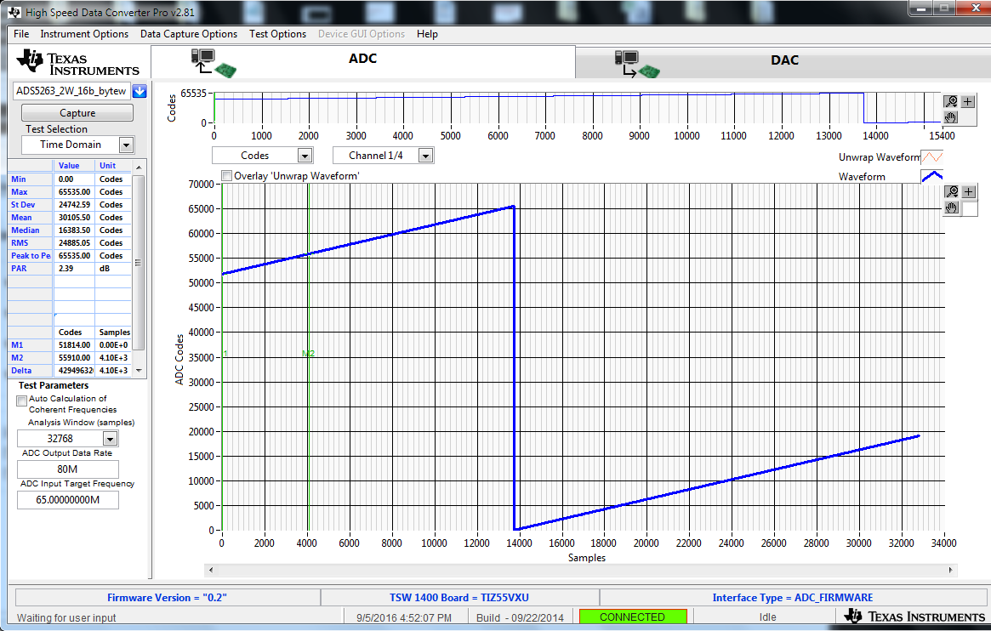Click the Firmware Version status text
991x631 pixels.
coord(167,598)
